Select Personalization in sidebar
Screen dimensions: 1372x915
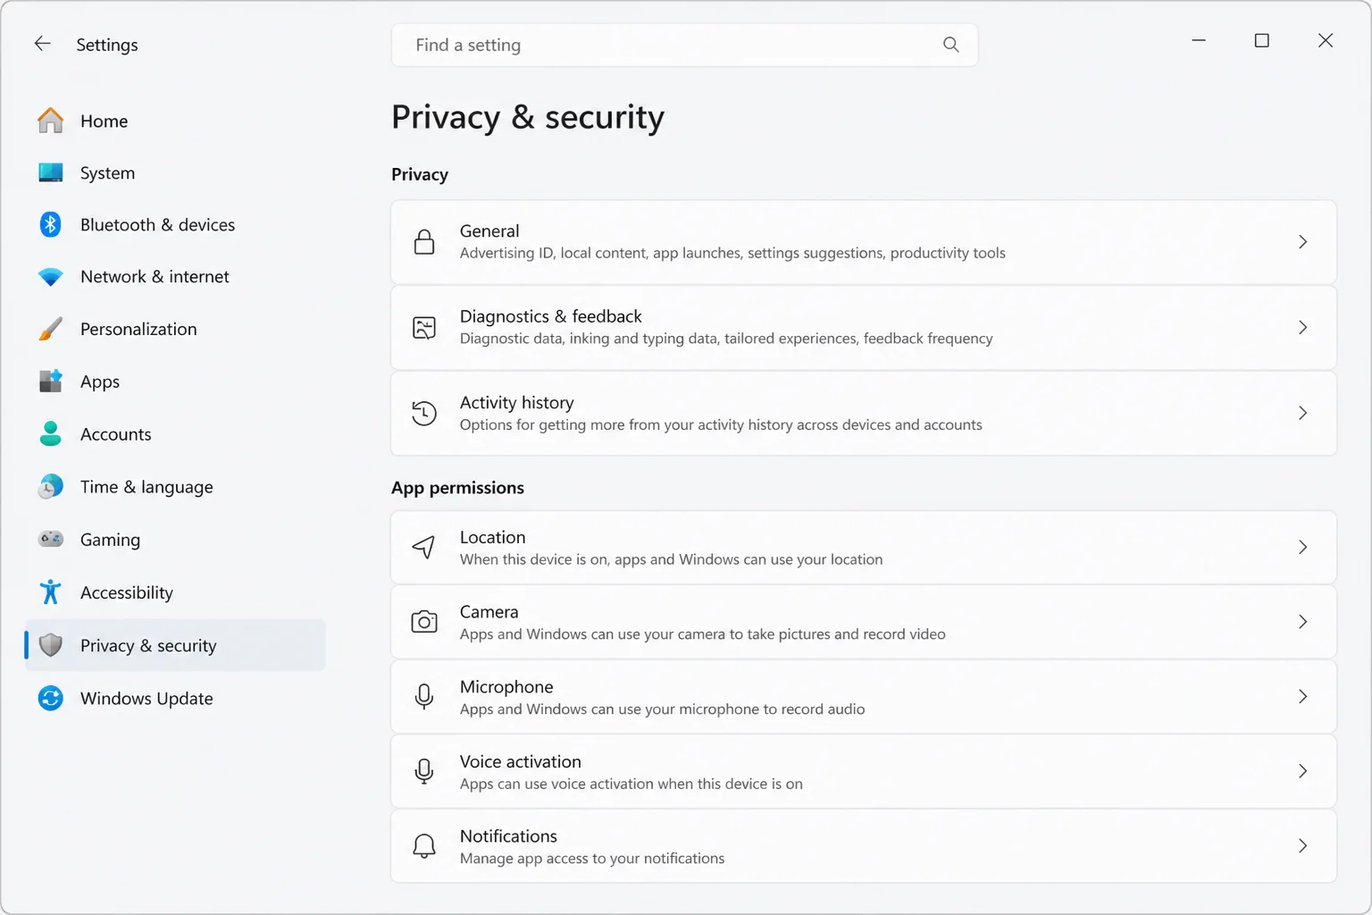click(175, 329)
